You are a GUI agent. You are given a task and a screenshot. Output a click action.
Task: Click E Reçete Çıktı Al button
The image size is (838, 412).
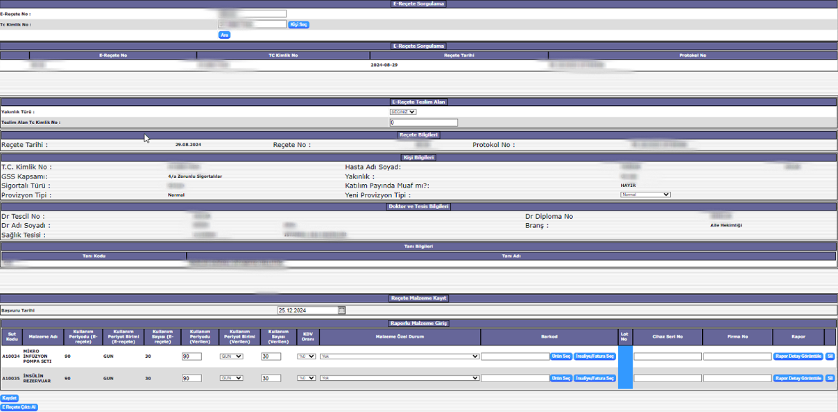19,407
